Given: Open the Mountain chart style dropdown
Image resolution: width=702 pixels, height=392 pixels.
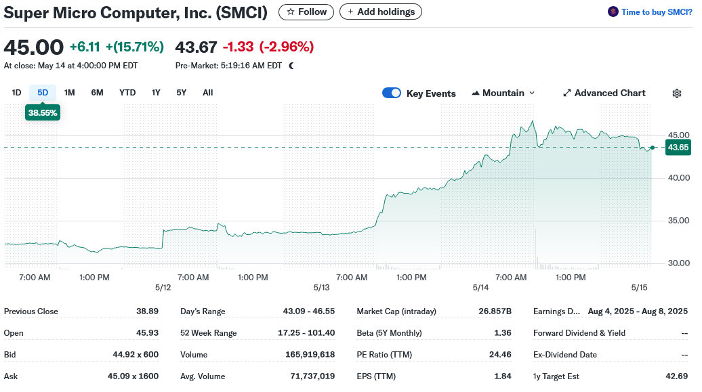Looking at the screenshot, I should tap(503, 93).
